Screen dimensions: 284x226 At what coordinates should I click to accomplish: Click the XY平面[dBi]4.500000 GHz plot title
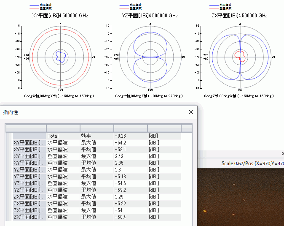tap(59, 16)
